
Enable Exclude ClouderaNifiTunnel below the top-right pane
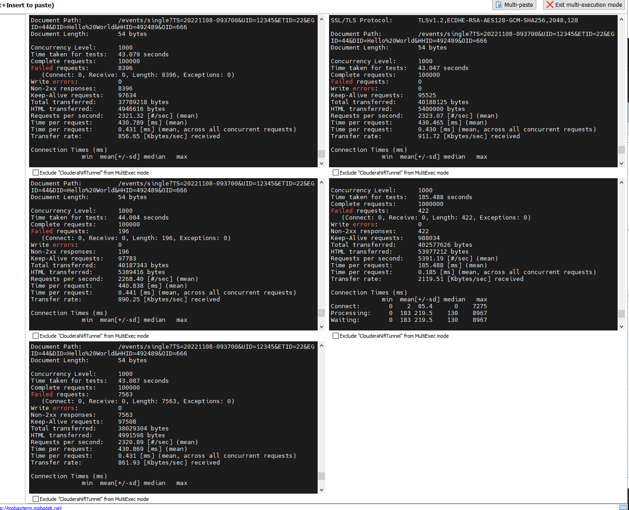pyautogui.click(x=335, y=172)
